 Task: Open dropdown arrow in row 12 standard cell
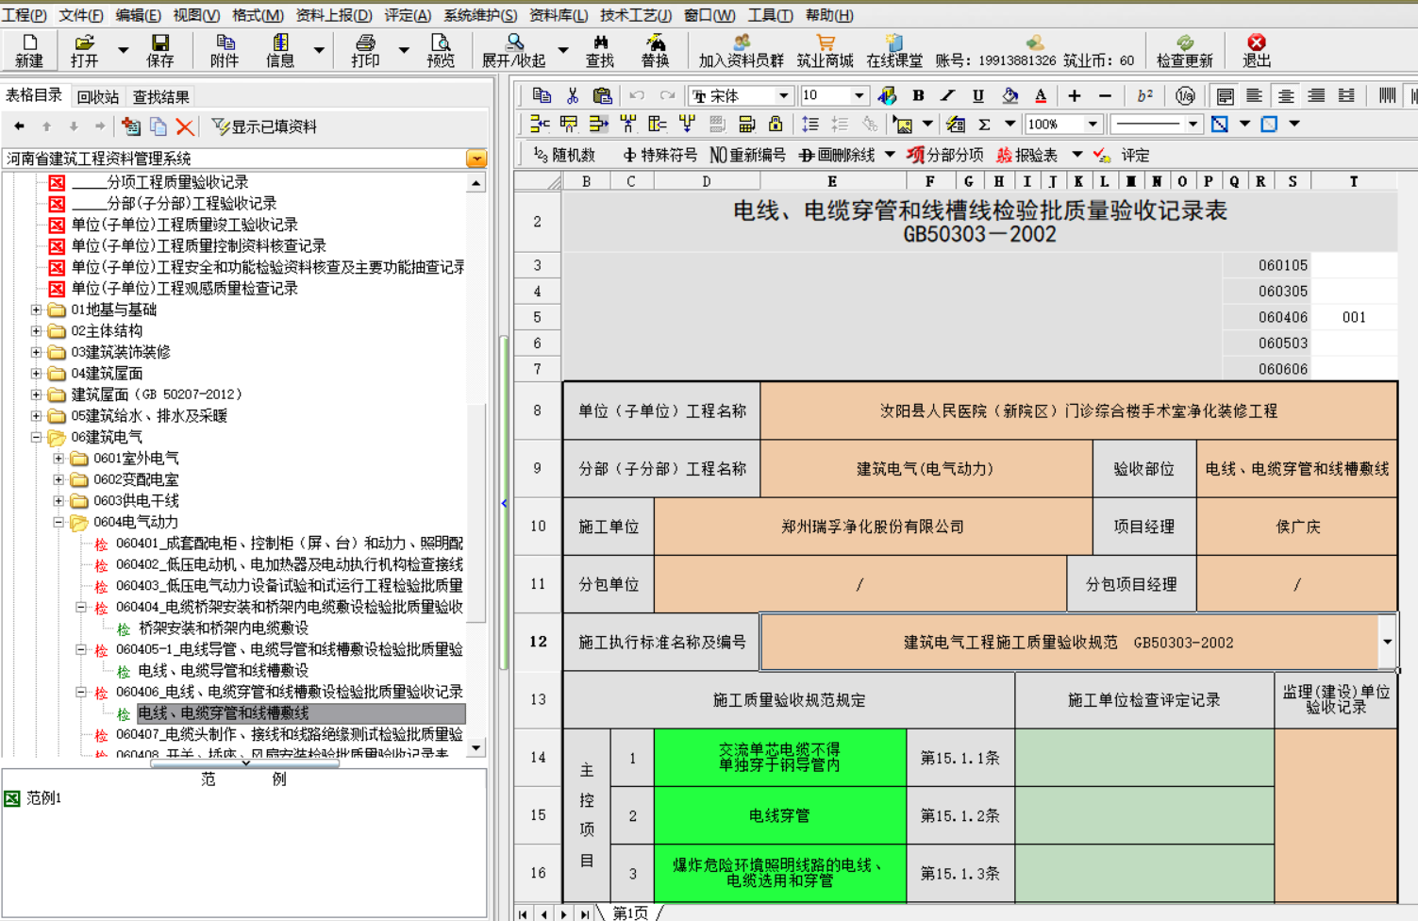click(1387, 642)
